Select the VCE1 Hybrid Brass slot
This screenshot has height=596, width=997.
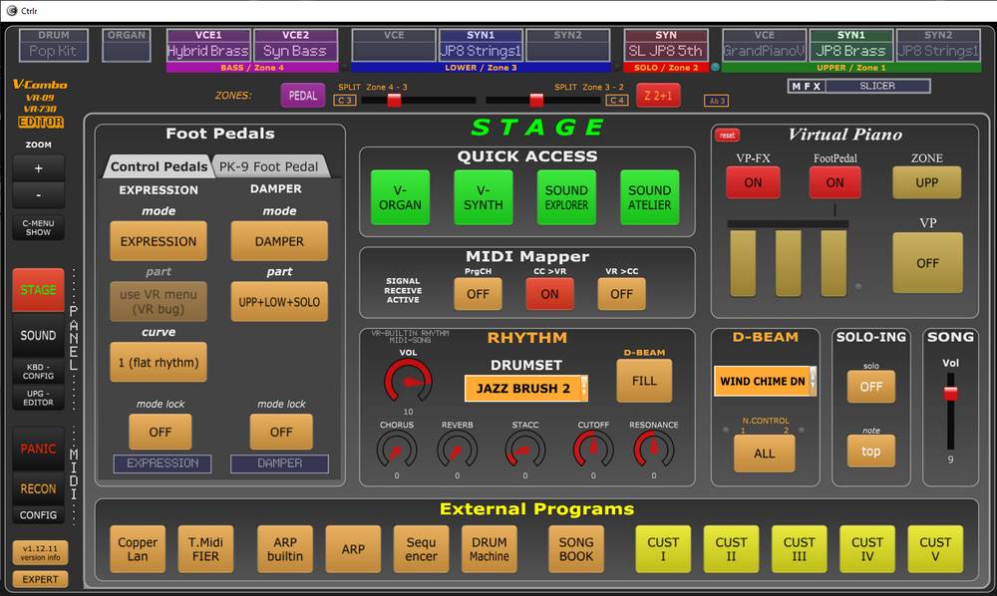pos(208,45)
